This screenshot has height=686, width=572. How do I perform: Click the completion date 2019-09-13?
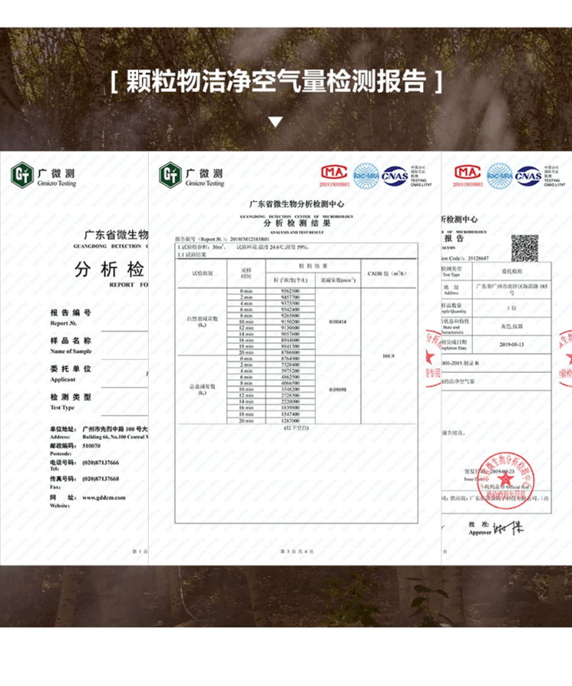(x=512, y=345)
